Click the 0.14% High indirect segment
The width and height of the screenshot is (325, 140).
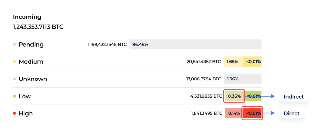(x=233, y=113)
